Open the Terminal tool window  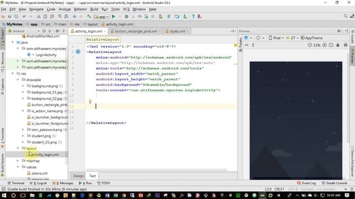coord(16,183)
